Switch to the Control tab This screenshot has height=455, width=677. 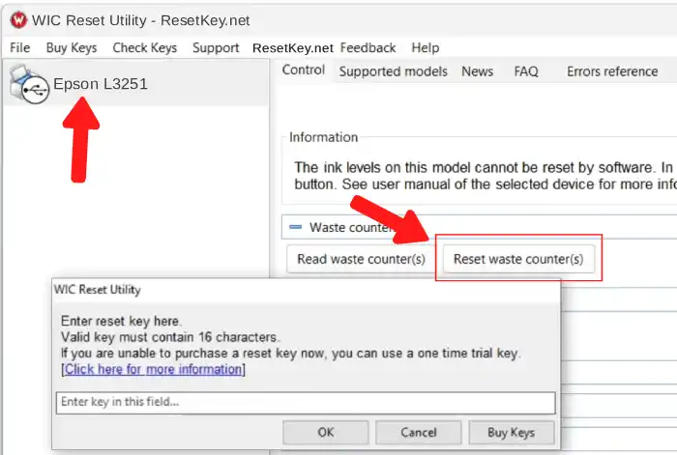[303, 70]
